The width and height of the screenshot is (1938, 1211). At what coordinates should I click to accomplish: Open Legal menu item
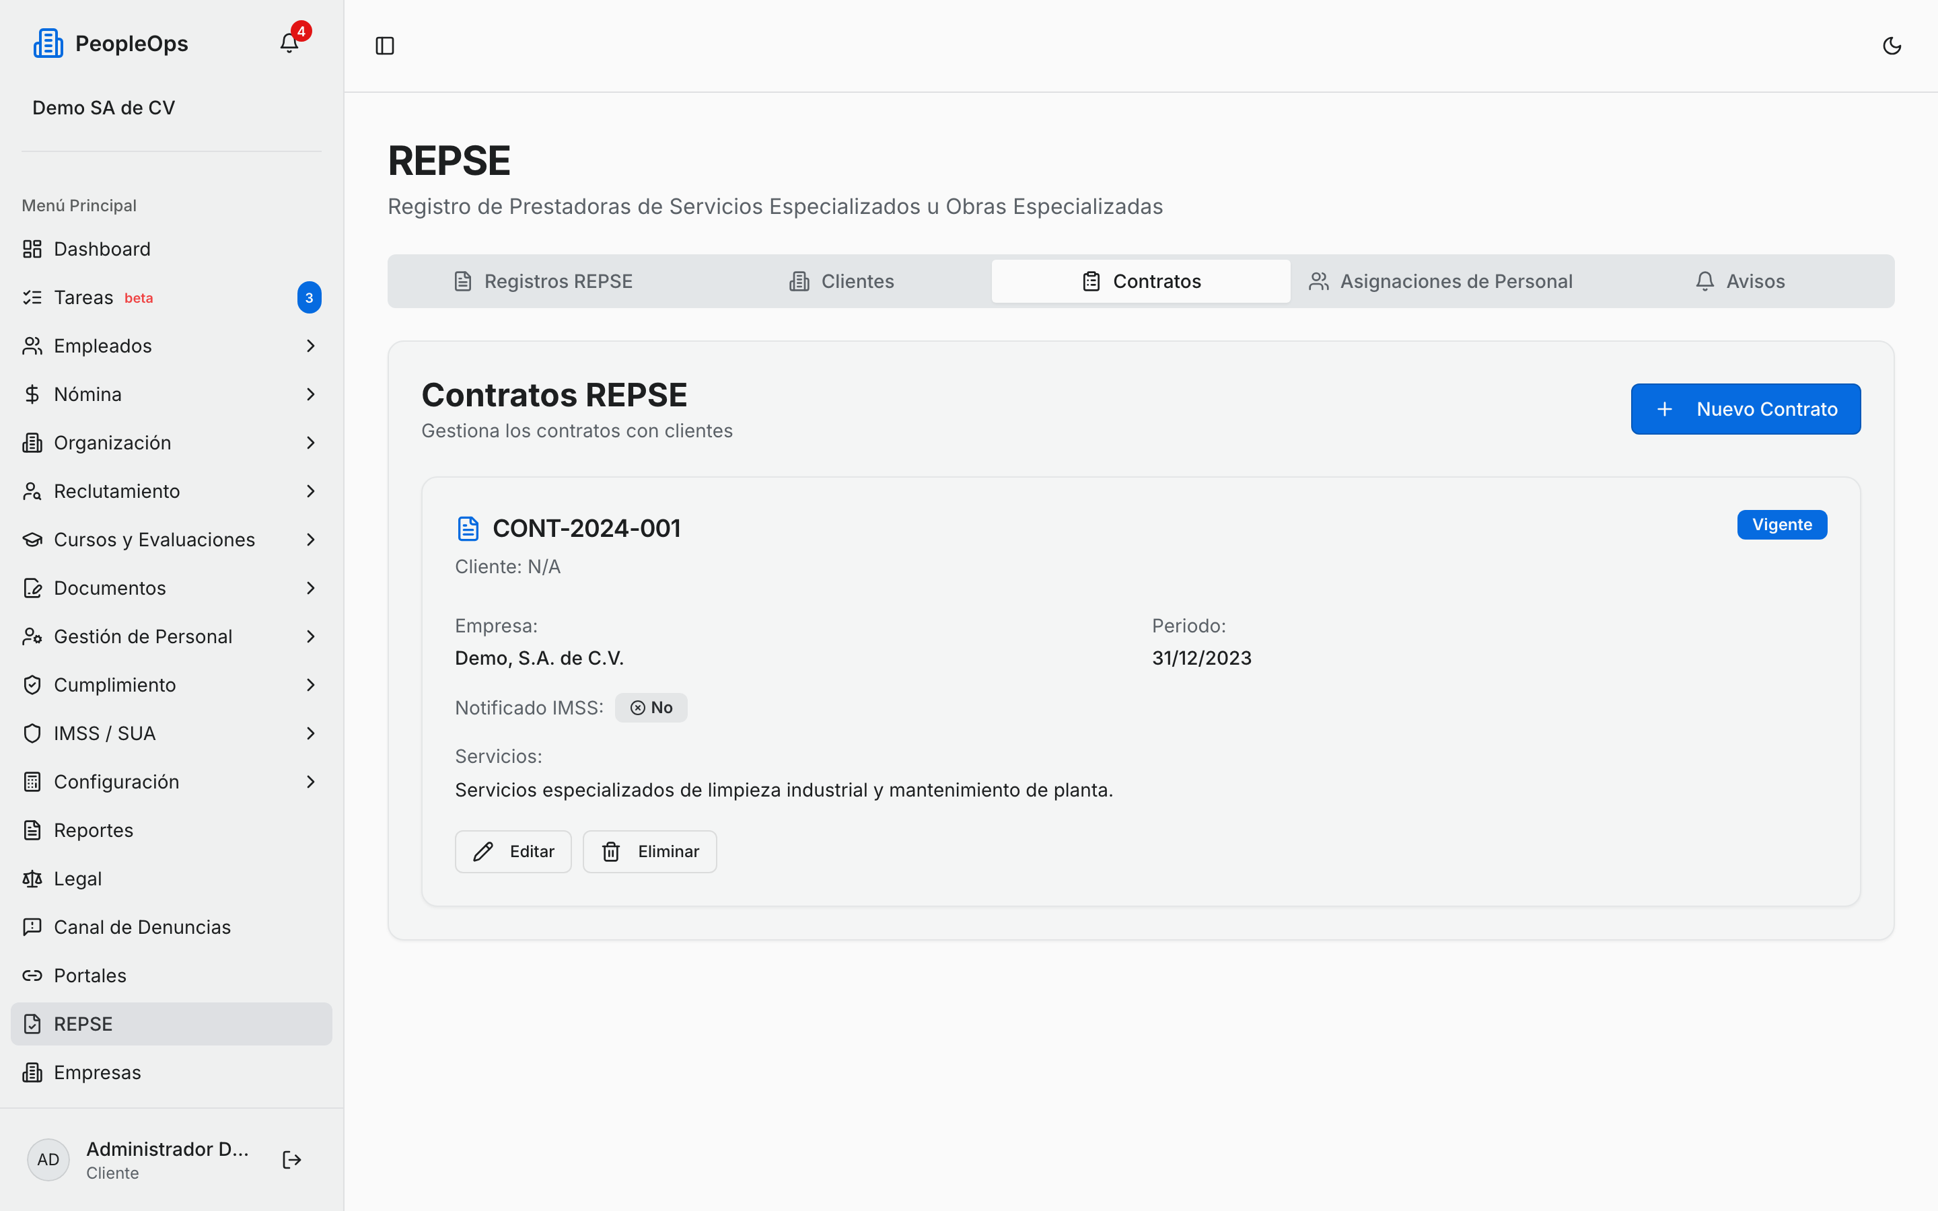172,879
